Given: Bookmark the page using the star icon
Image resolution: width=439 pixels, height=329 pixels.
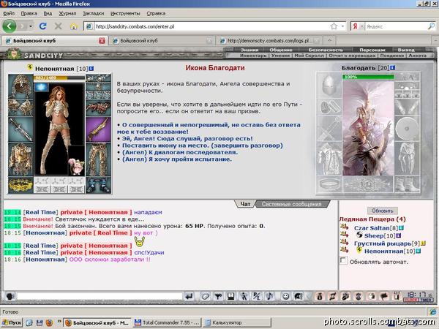Looking at the screenshot, I should click(x=334, y=26).
